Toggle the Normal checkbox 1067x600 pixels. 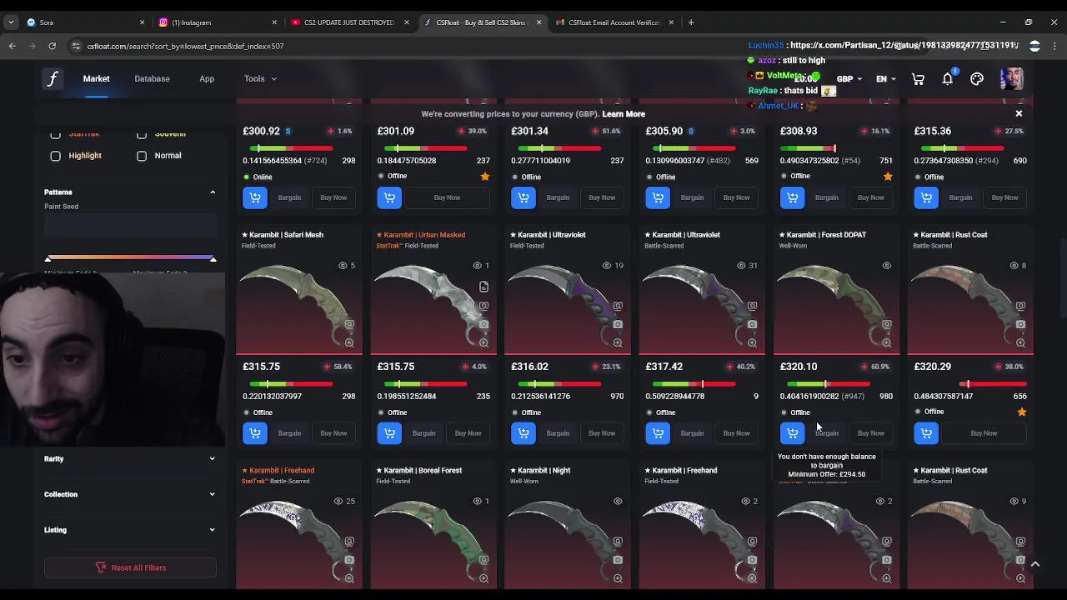click(x=142, y=156)
